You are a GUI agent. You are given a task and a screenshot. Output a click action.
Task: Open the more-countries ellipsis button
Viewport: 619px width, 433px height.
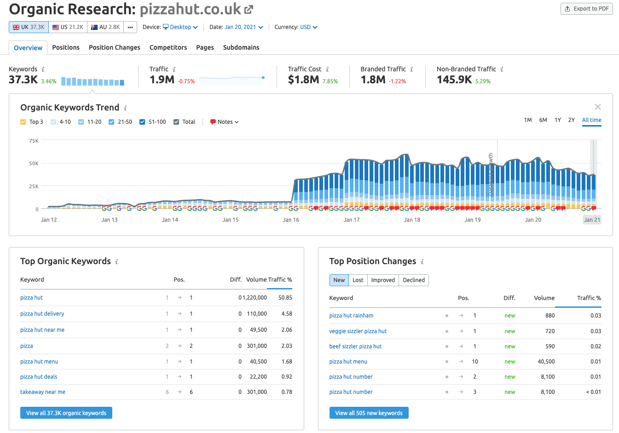130,27
